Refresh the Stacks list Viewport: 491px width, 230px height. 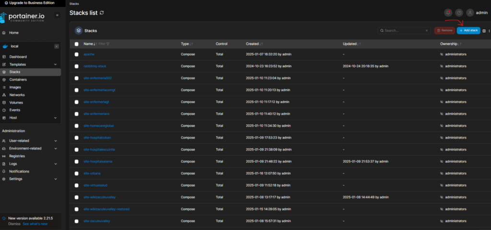[x=102, y=13]
